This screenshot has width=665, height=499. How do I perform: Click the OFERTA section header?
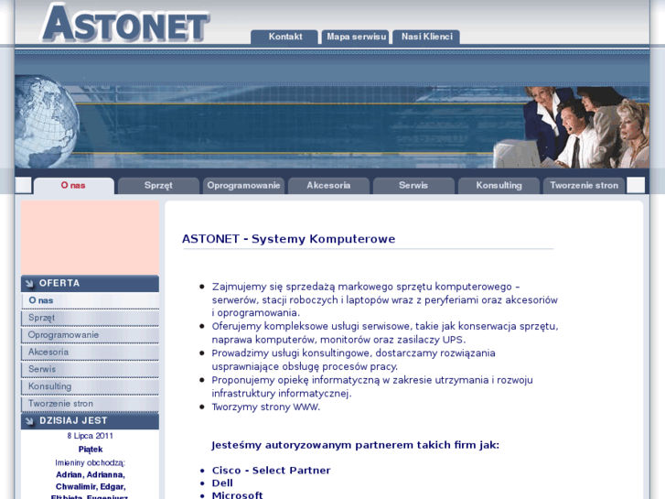pyautogui.click(x=90, y=284)
